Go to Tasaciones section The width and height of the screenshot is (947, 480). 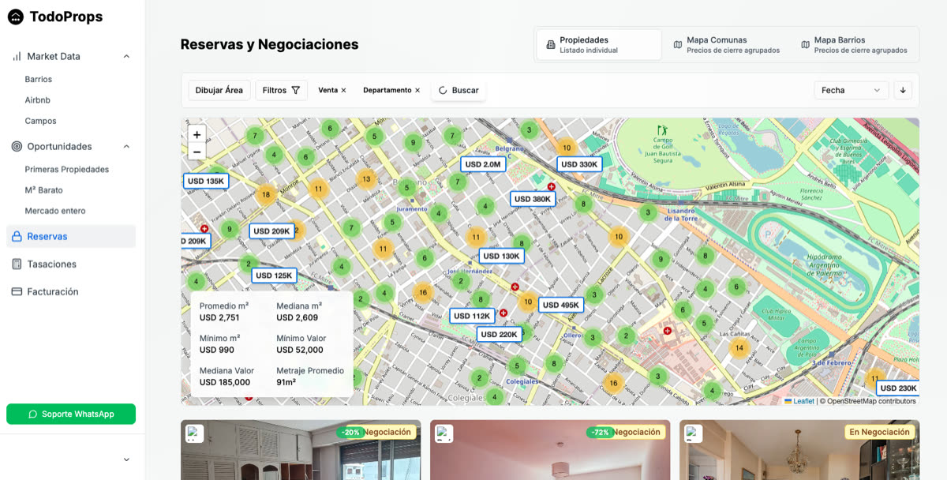click(71, 264)
